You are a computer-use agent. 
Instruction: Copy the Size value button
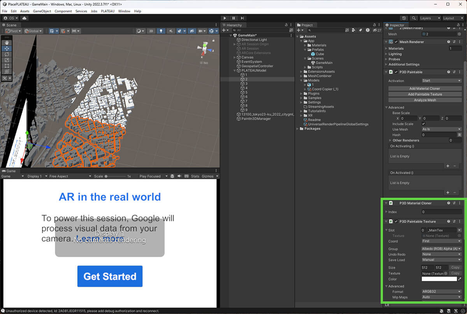[455, 268]
